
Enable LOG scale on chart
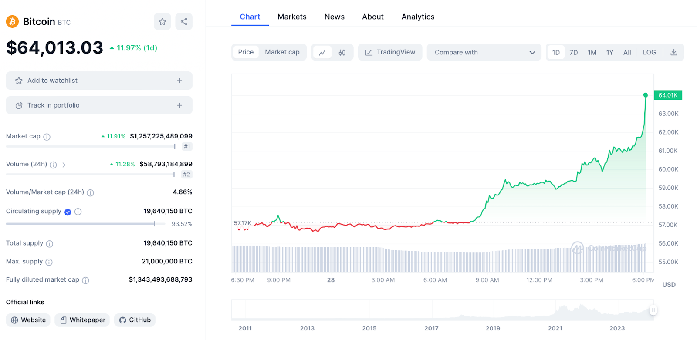point(650,52)
